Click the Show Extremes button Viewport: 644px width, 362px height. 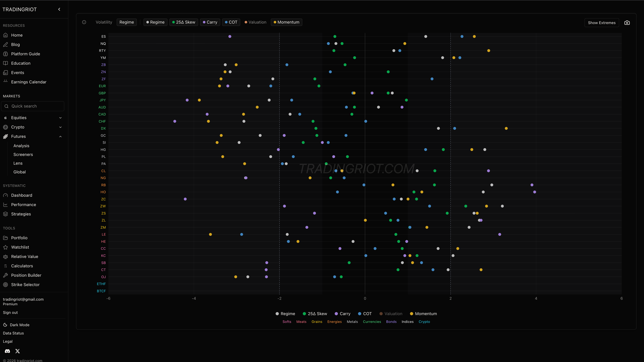click(x=601, y=23)
